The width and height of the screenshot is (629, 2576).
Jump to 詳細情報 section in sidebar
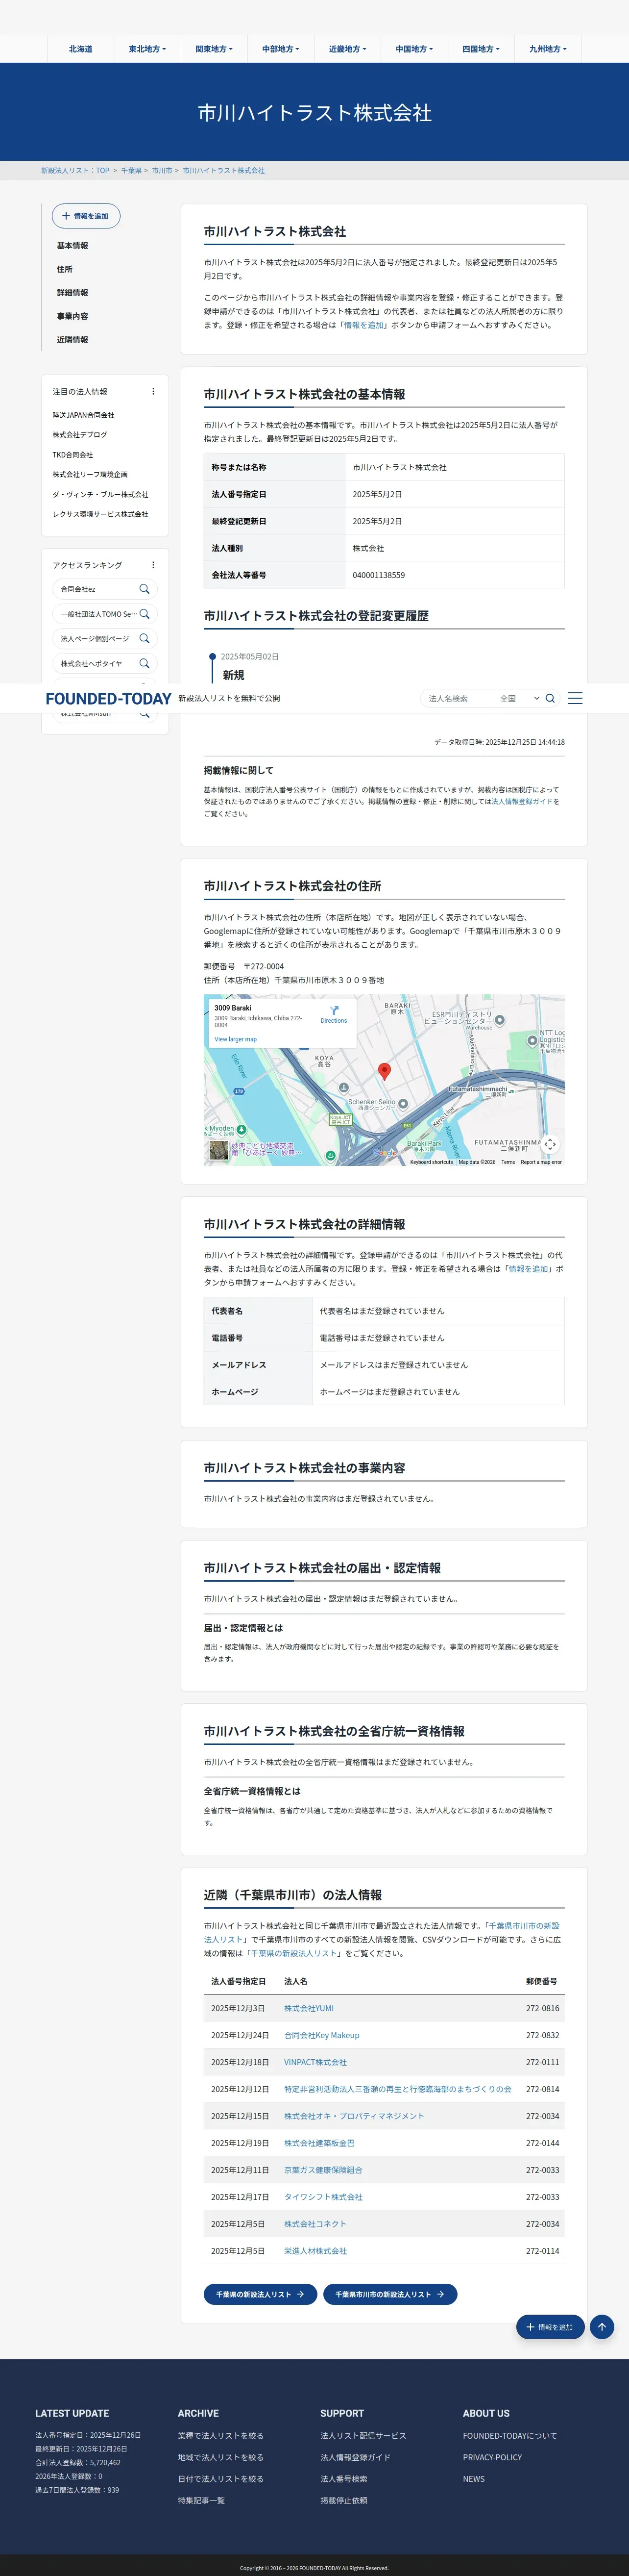click(x=72, y=293)
